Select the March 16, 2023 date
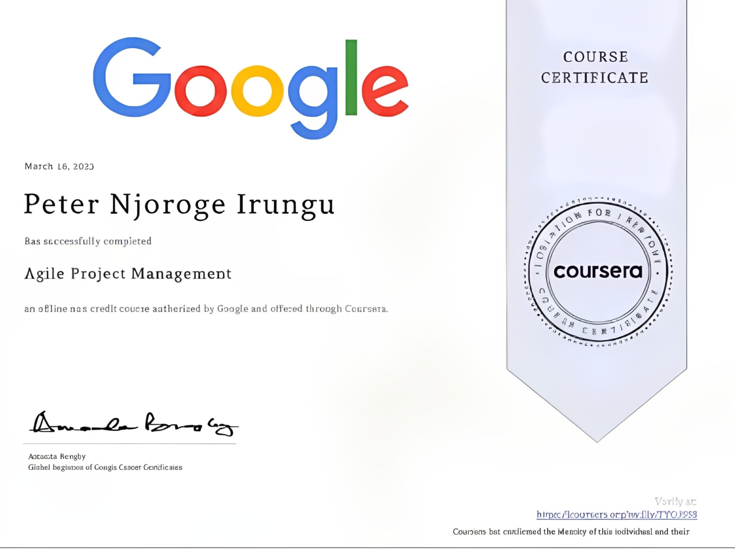This screenshot has height=550, width=735. 59,166
